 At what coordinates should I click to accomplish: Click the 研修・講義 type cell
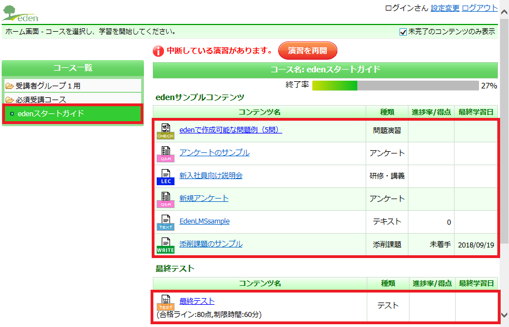[x=387, y=176]
